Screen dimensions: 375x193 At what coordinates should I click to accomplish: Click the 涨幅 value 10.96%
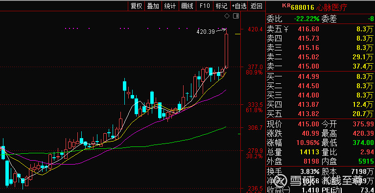tap(308, 143)
